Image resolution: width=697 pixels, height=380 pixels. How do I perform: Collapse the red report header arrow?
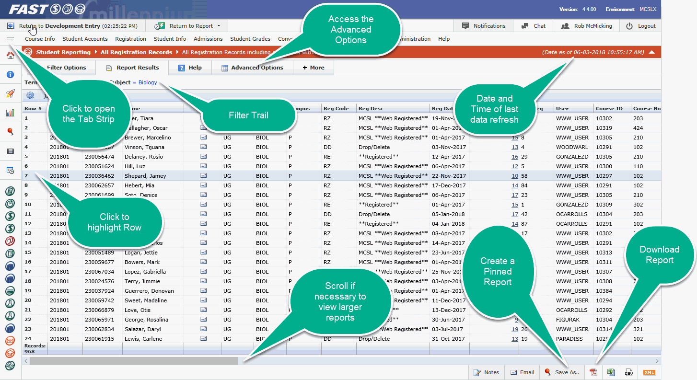[651, 52]
